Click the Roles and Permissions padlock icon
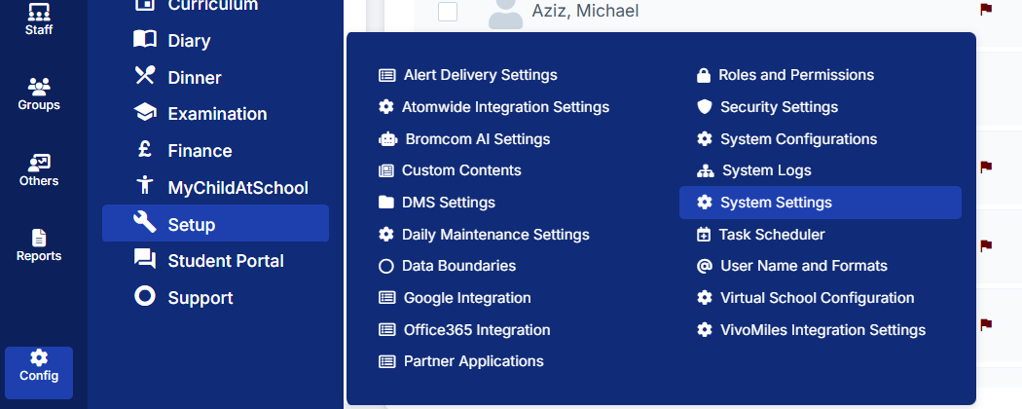This screenshot has width=1022, height=409. point(704,75)
